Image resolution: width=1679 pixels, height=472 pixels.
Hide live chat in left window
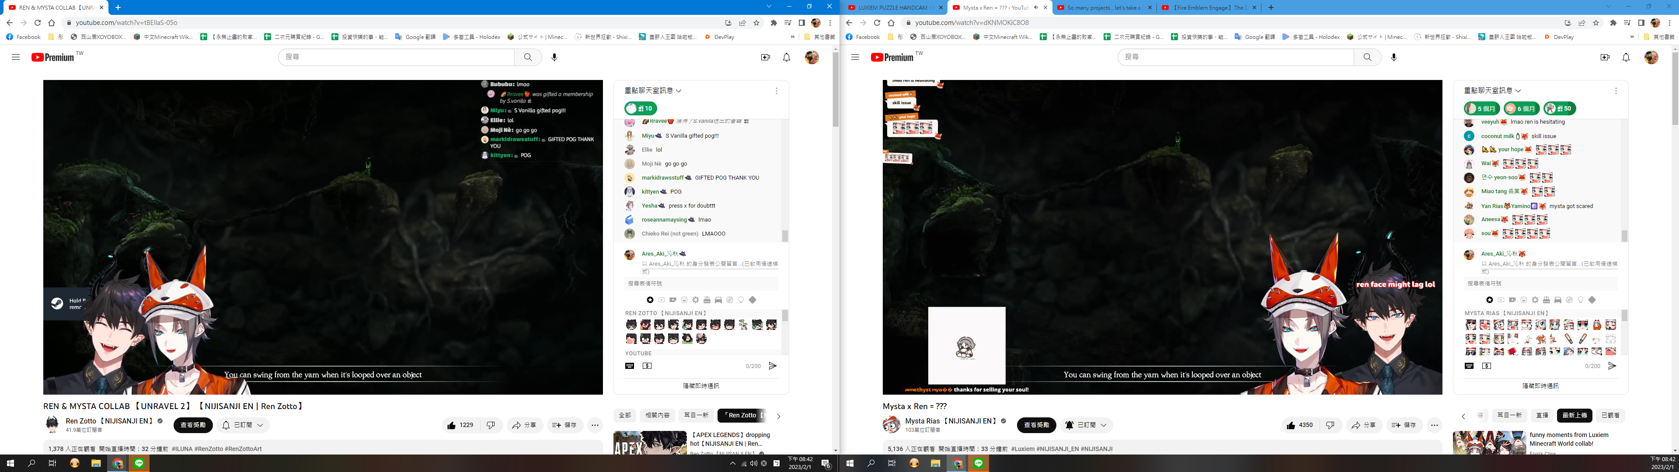coord(700,386)
